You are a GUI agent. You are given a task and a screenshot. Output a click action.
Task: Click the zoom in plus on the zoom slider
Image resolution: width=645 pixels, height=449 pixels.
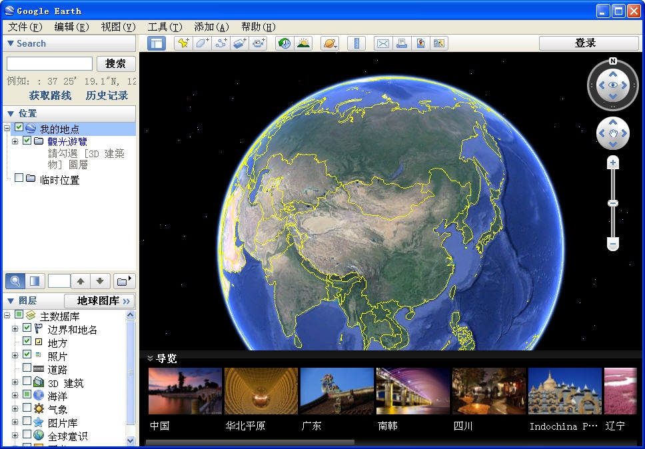[x=613, y=163]
